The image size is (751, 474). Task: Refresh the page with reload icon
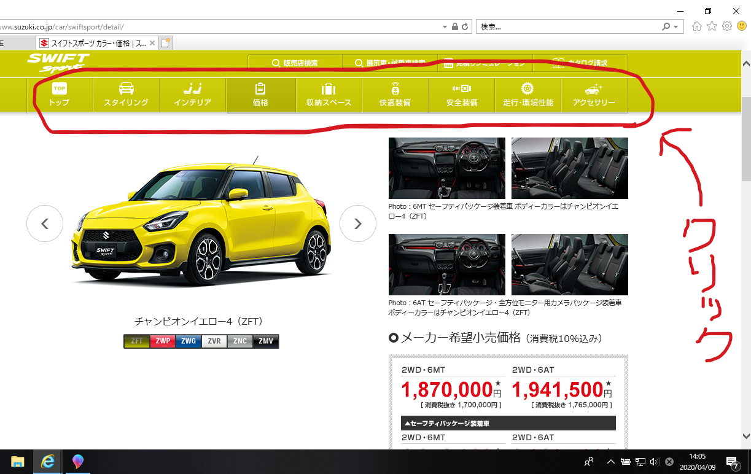tap(465, 27)
